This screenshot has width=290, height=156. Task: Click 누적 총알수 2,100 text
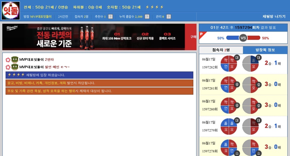(131, 17)
